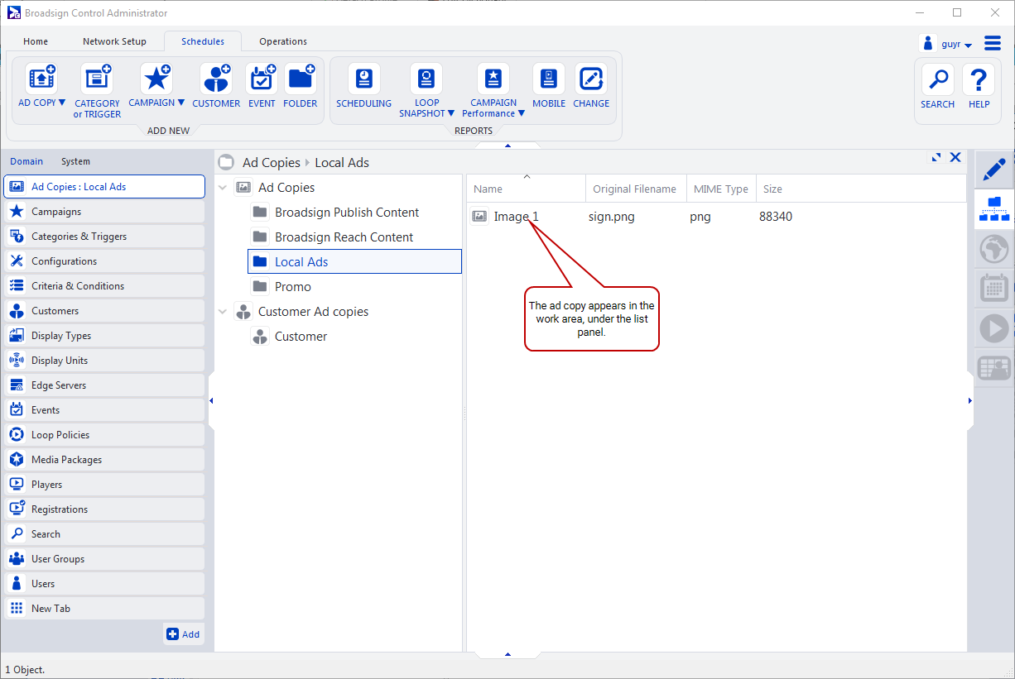Collapse right panel using the arrow handle
Image resolution: width=1015 pixels, height=679 pixels.
(970, 401)
